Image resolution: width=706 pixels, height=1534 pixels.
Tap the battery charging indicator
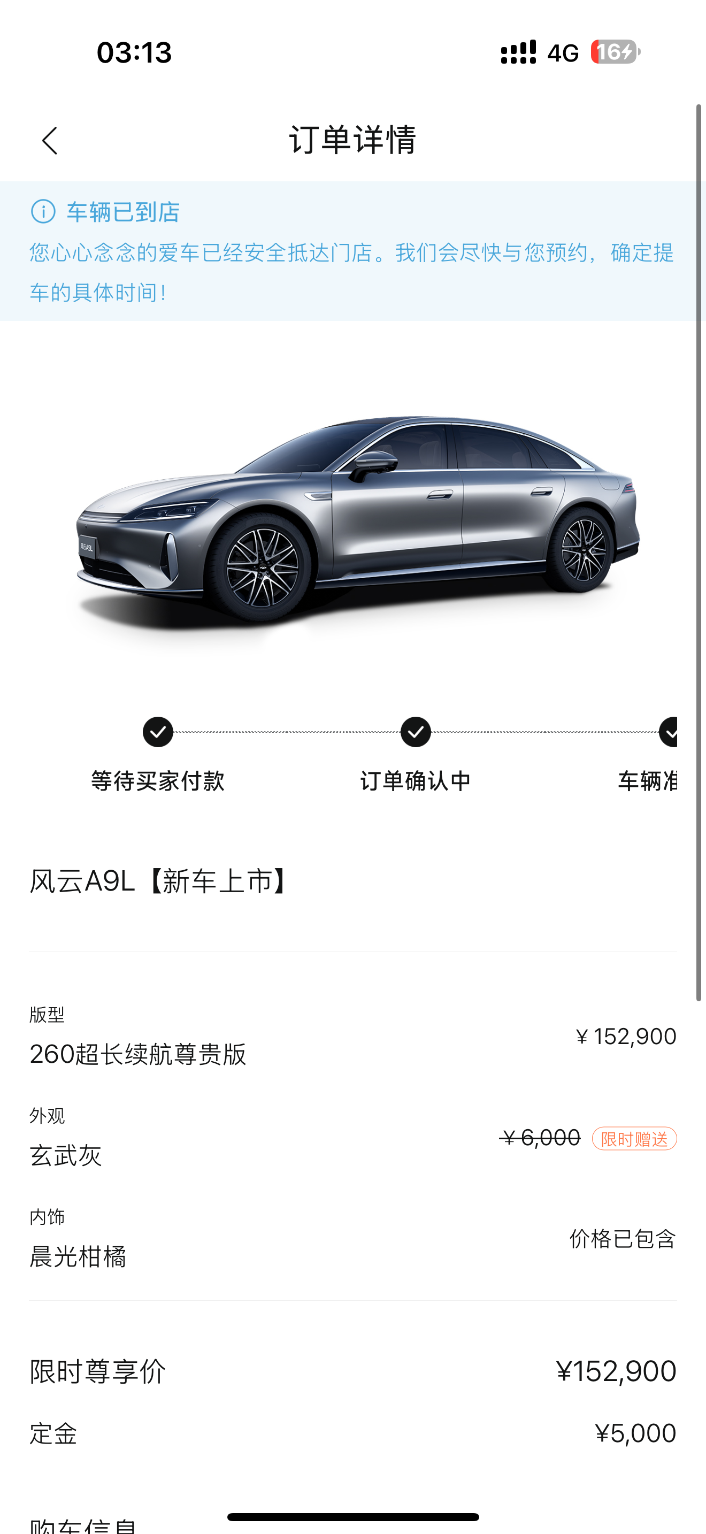click(x=616, y=52)
